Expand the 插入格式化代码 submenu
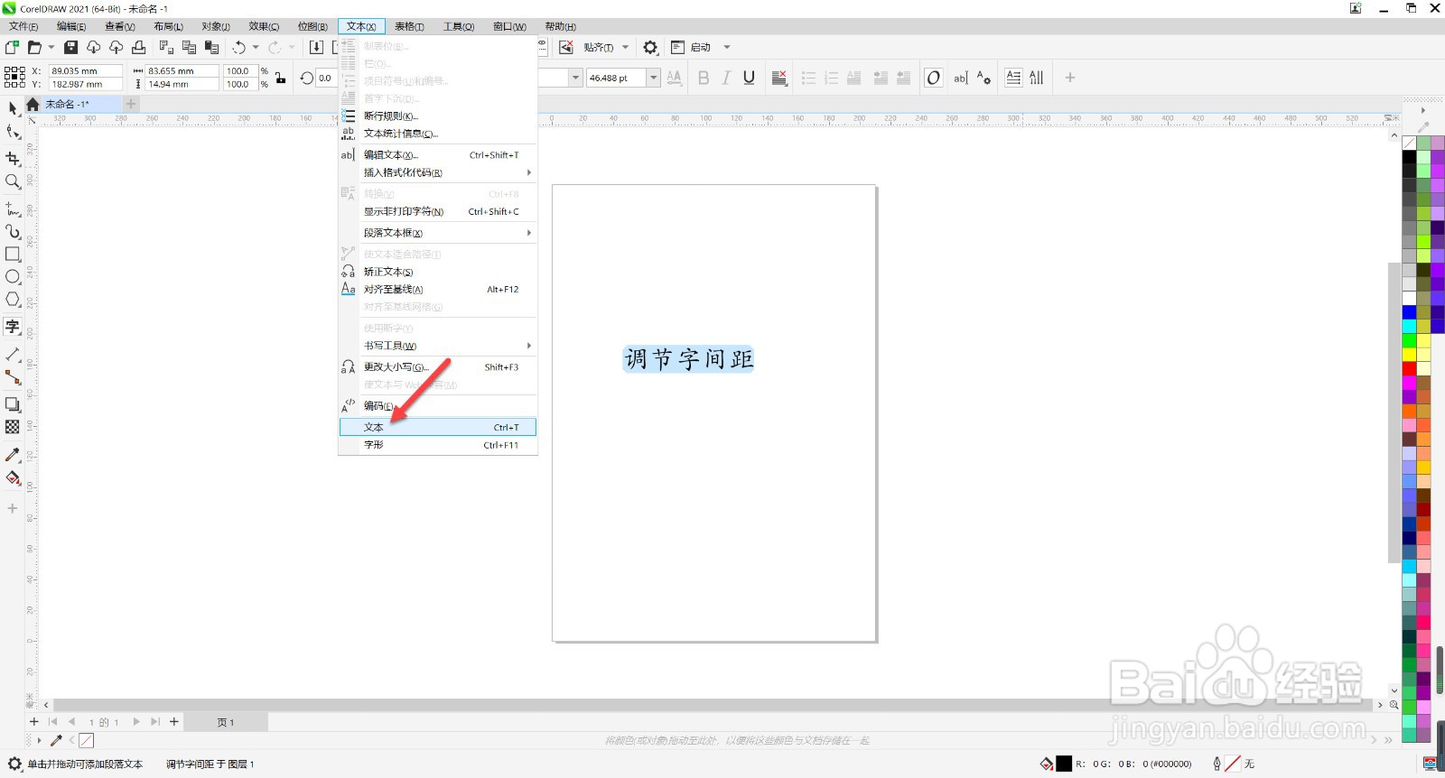1445x778 pixels. click(438, 172)
